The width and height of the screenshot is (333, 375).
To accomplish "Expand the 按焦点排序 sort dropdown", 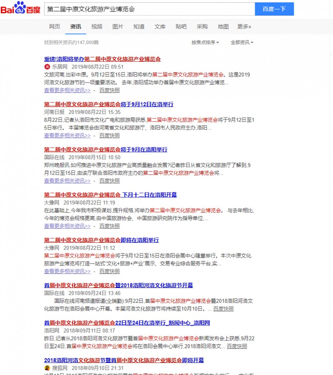I will [x=205, y=43].
